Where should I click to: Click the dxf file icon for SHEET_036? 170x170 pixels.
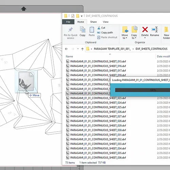click(x=68, y=157)
